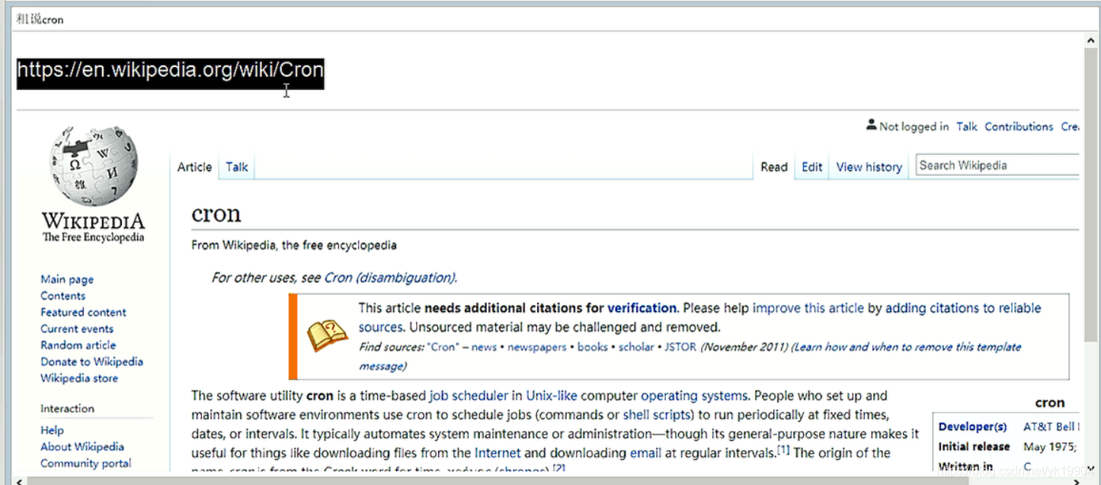Open About Wikipedia link
This screenshot has width=1101, height=485.
(82, 447)
